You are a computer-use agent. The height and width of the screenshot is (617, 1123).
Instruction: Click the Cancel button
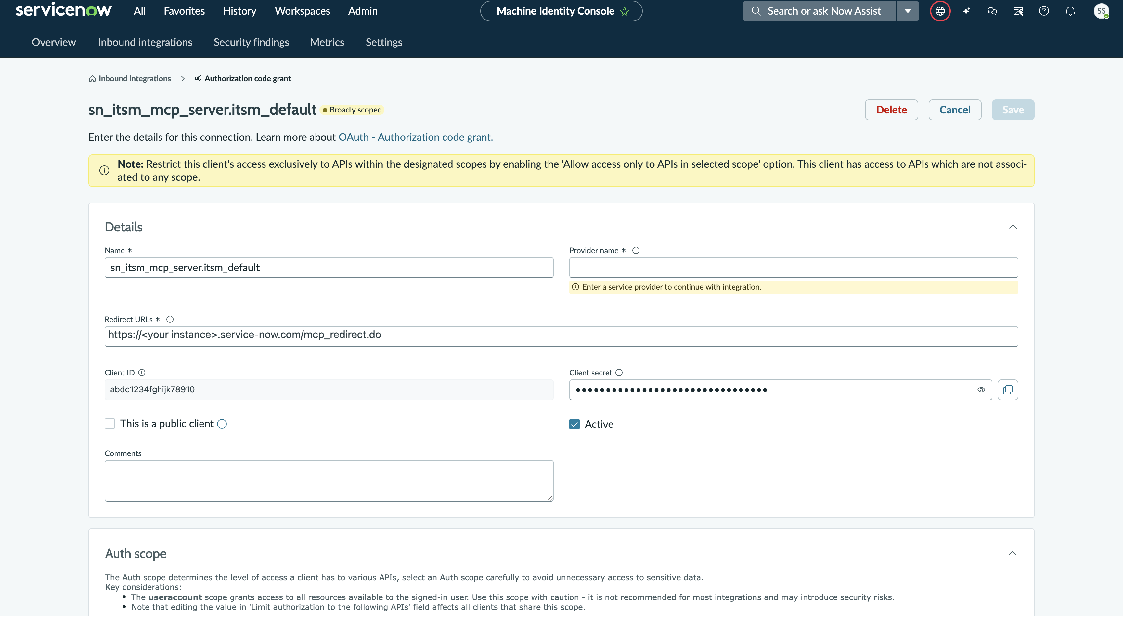click(x=955, y=110)
